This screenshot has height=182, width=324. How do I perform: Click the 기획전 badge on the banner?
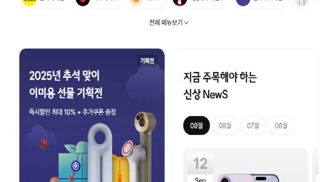(147, 61)
